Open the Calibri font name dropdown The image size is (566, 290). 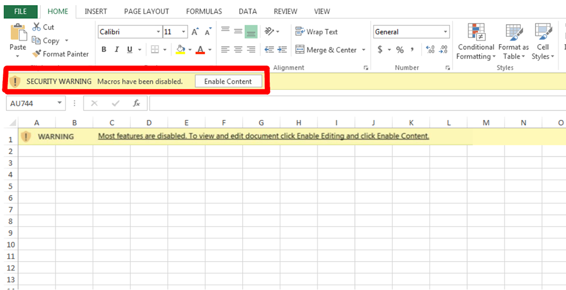(158, 32)
